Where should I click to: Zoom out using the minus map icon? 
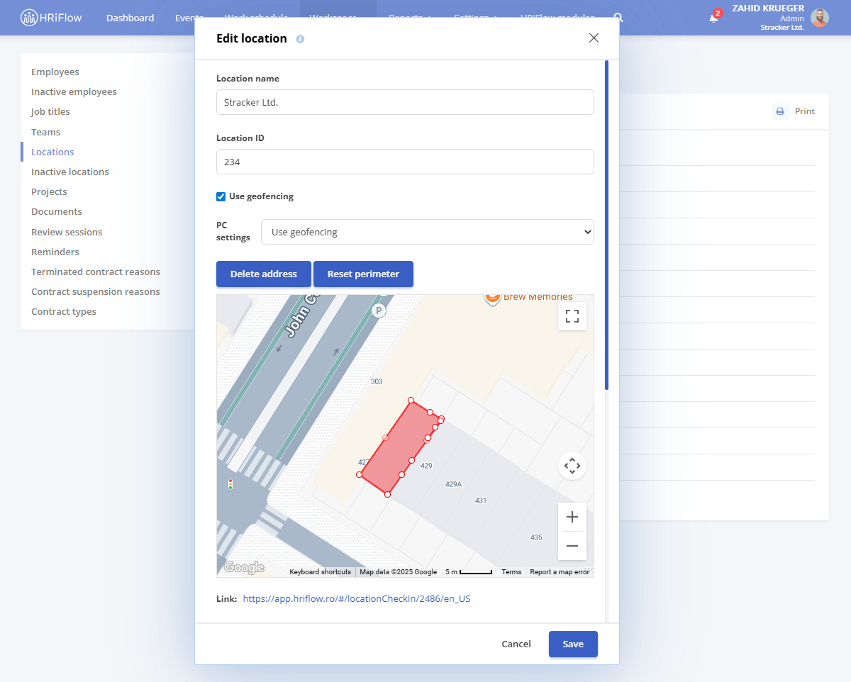(x=572, y=546)
